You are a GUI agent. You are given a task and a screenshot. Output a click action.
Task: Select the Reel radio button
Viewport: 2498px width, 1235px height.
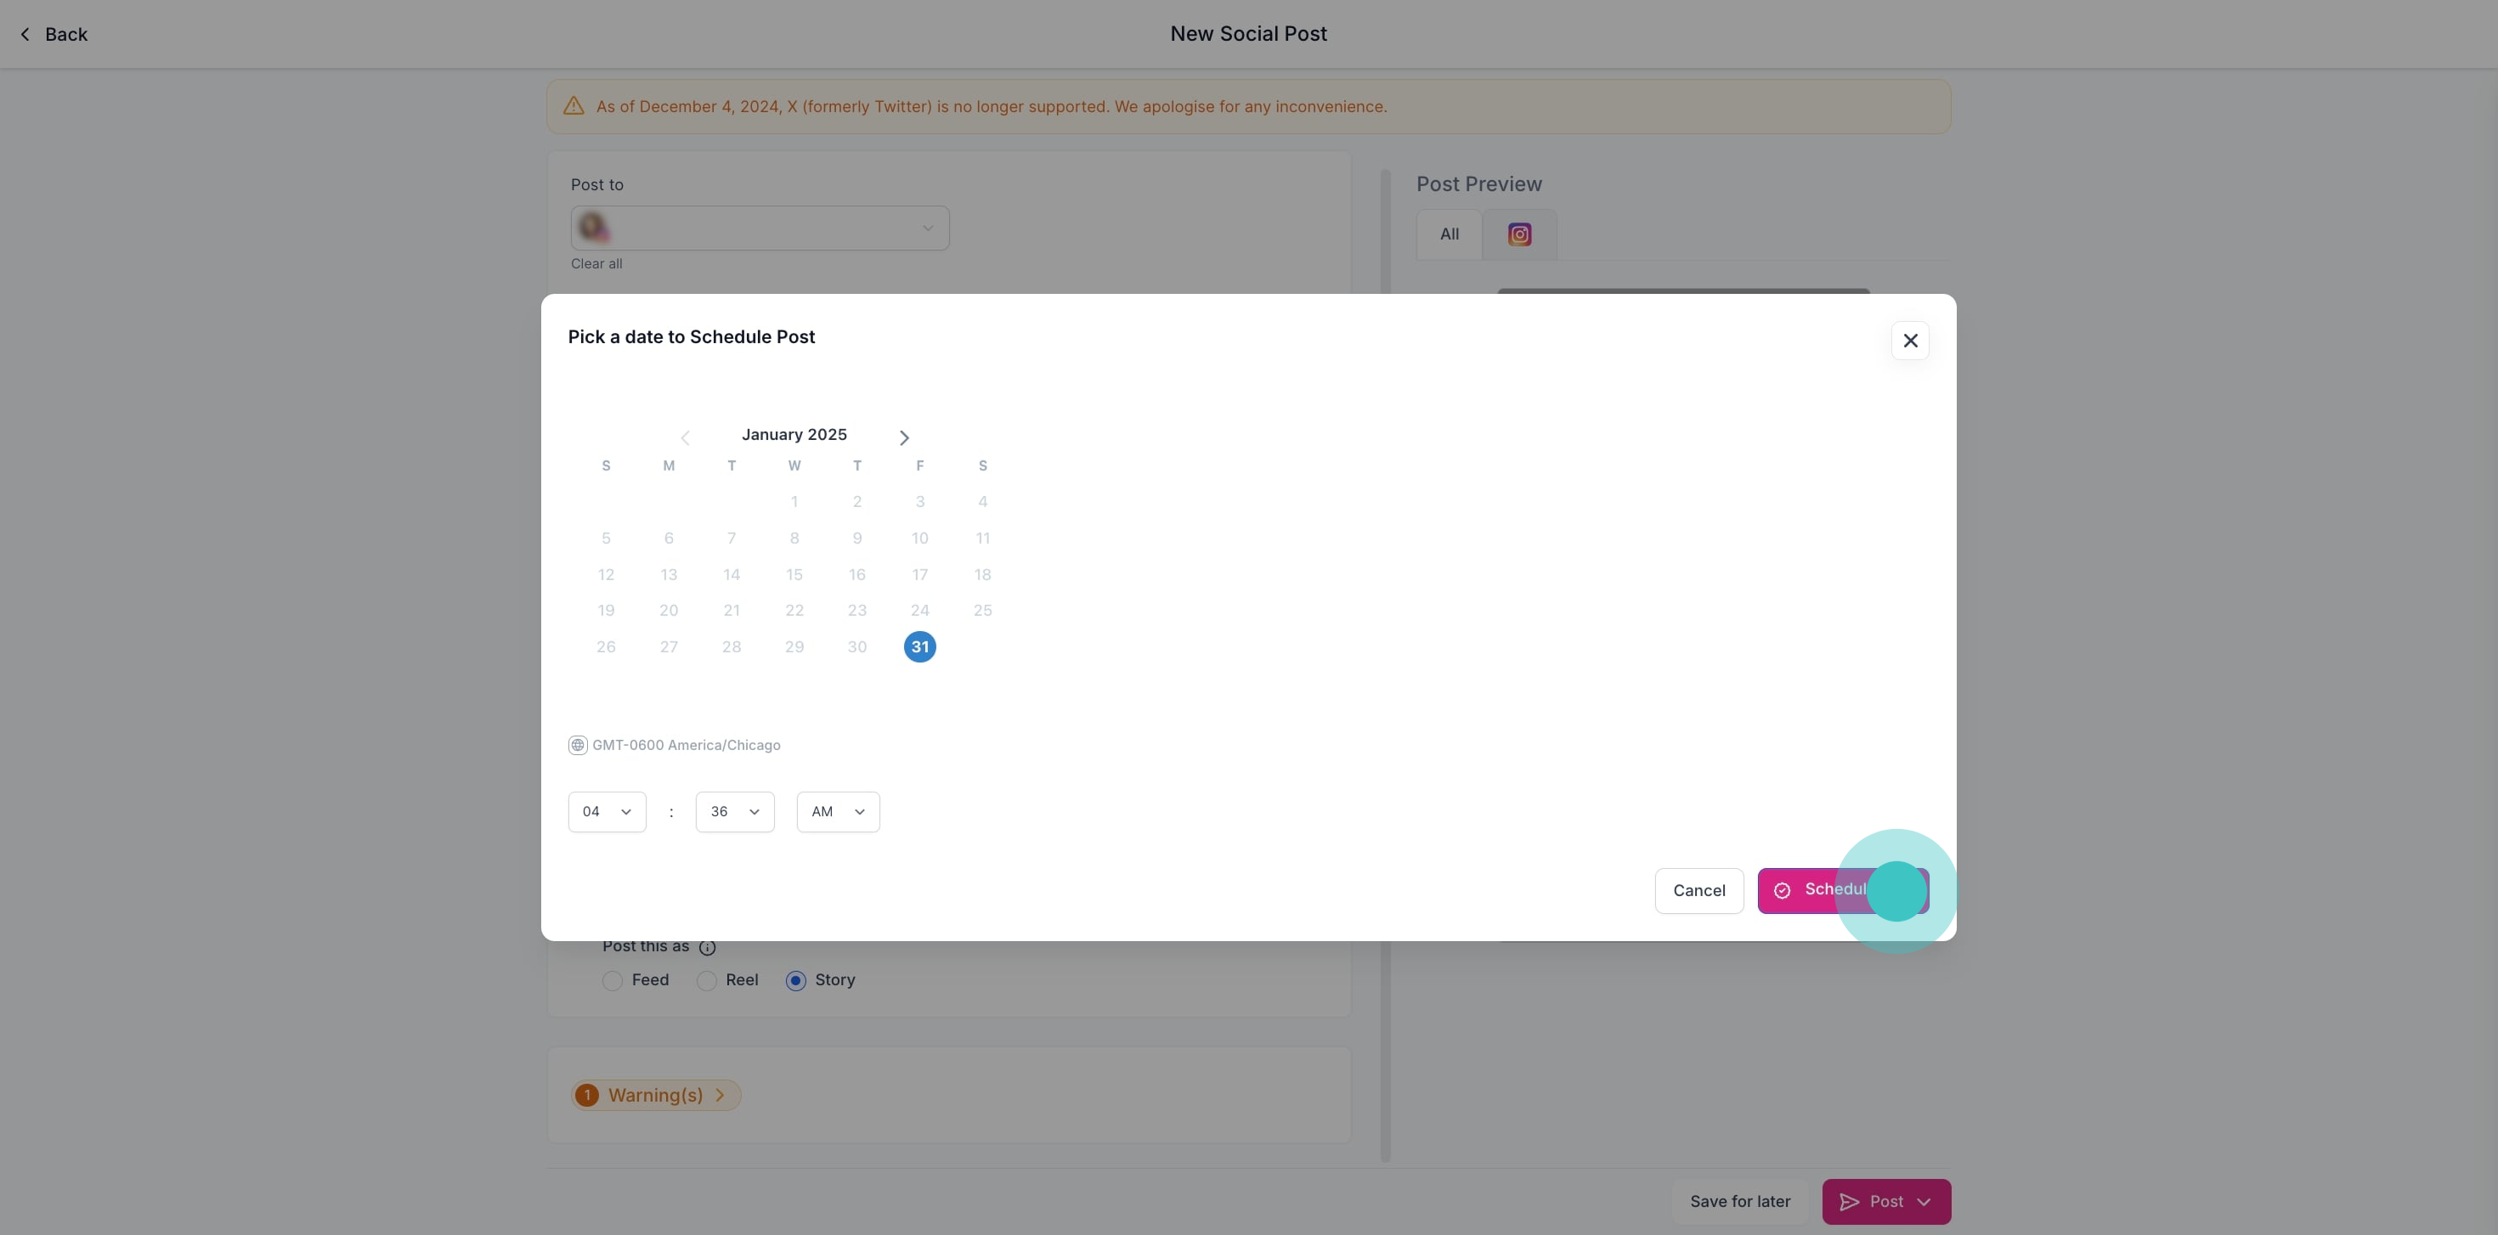click(707, 981)
